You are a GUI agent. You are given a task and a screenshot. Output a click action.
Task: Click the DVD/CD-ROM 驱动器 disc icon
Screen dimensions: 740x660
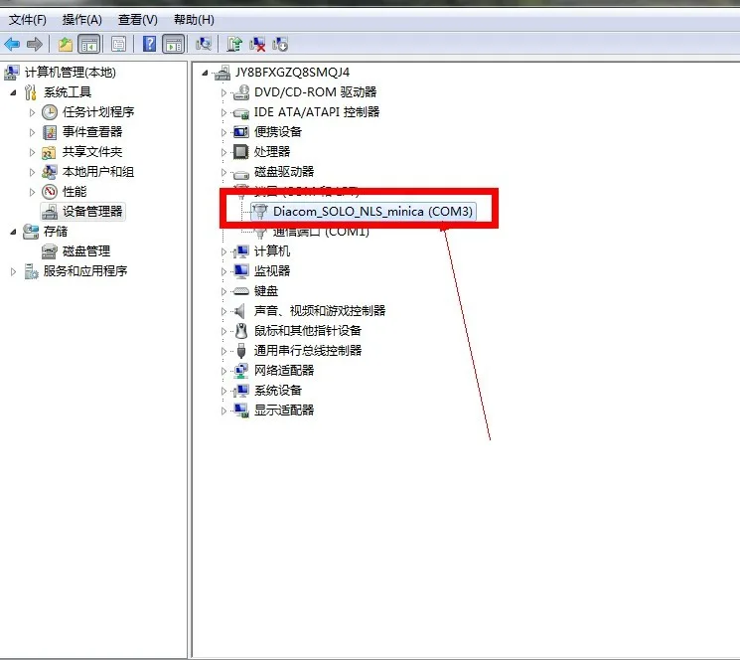pos(241,92)
